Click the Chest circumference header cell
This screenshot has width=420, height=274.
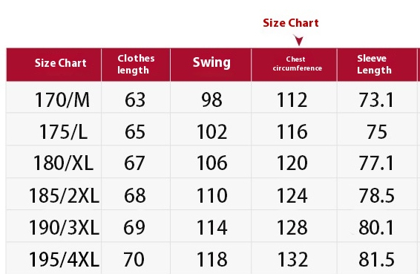click(x=294, y=65)
